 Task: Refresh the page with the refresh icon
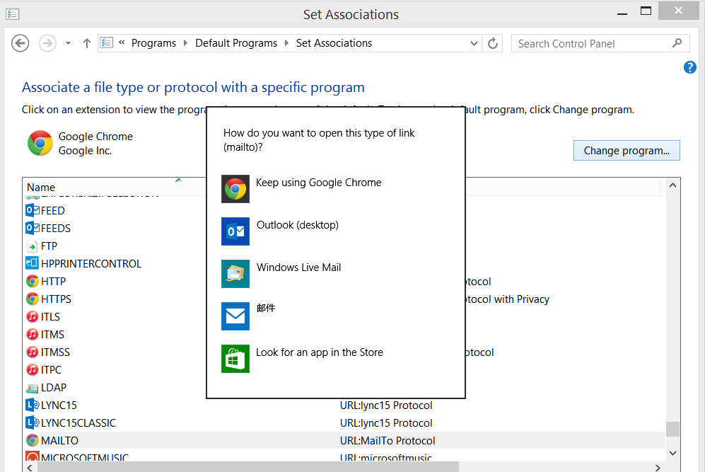point(493,43)
